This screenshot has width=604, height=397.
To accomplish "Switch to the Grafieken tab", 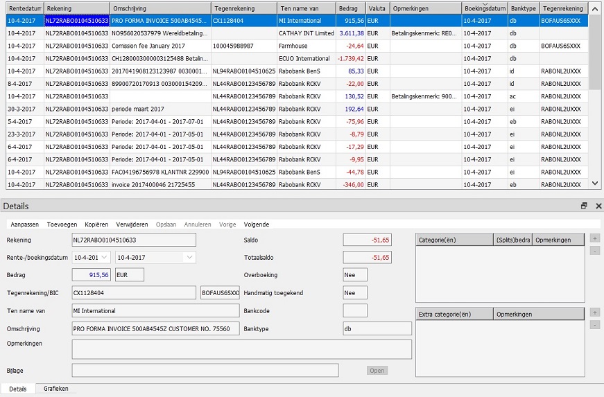I will (56, 389).
